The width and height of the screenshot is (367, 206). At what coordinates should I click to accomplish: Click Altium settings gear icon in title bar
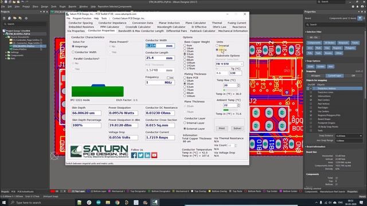[353, 6]
